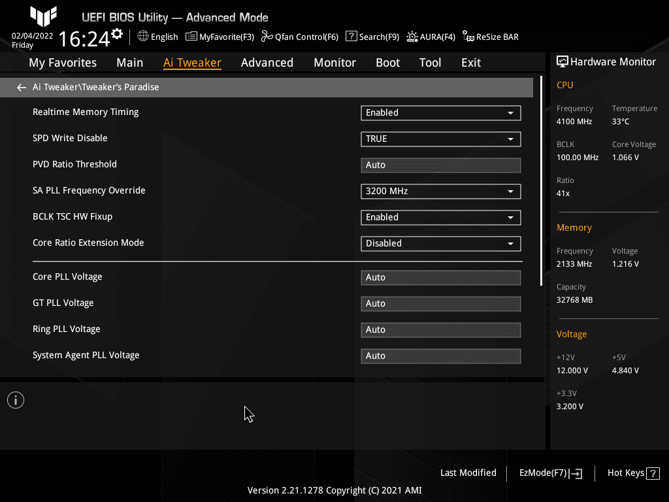This screenshot has height=502, width=669.
Task: Expand SA PLL Frequency Override dropdown
Action: 441,192
